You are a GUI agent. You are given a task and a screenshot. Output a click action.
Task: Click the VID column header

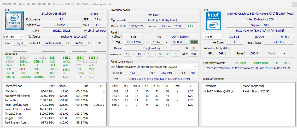point(98,86)
